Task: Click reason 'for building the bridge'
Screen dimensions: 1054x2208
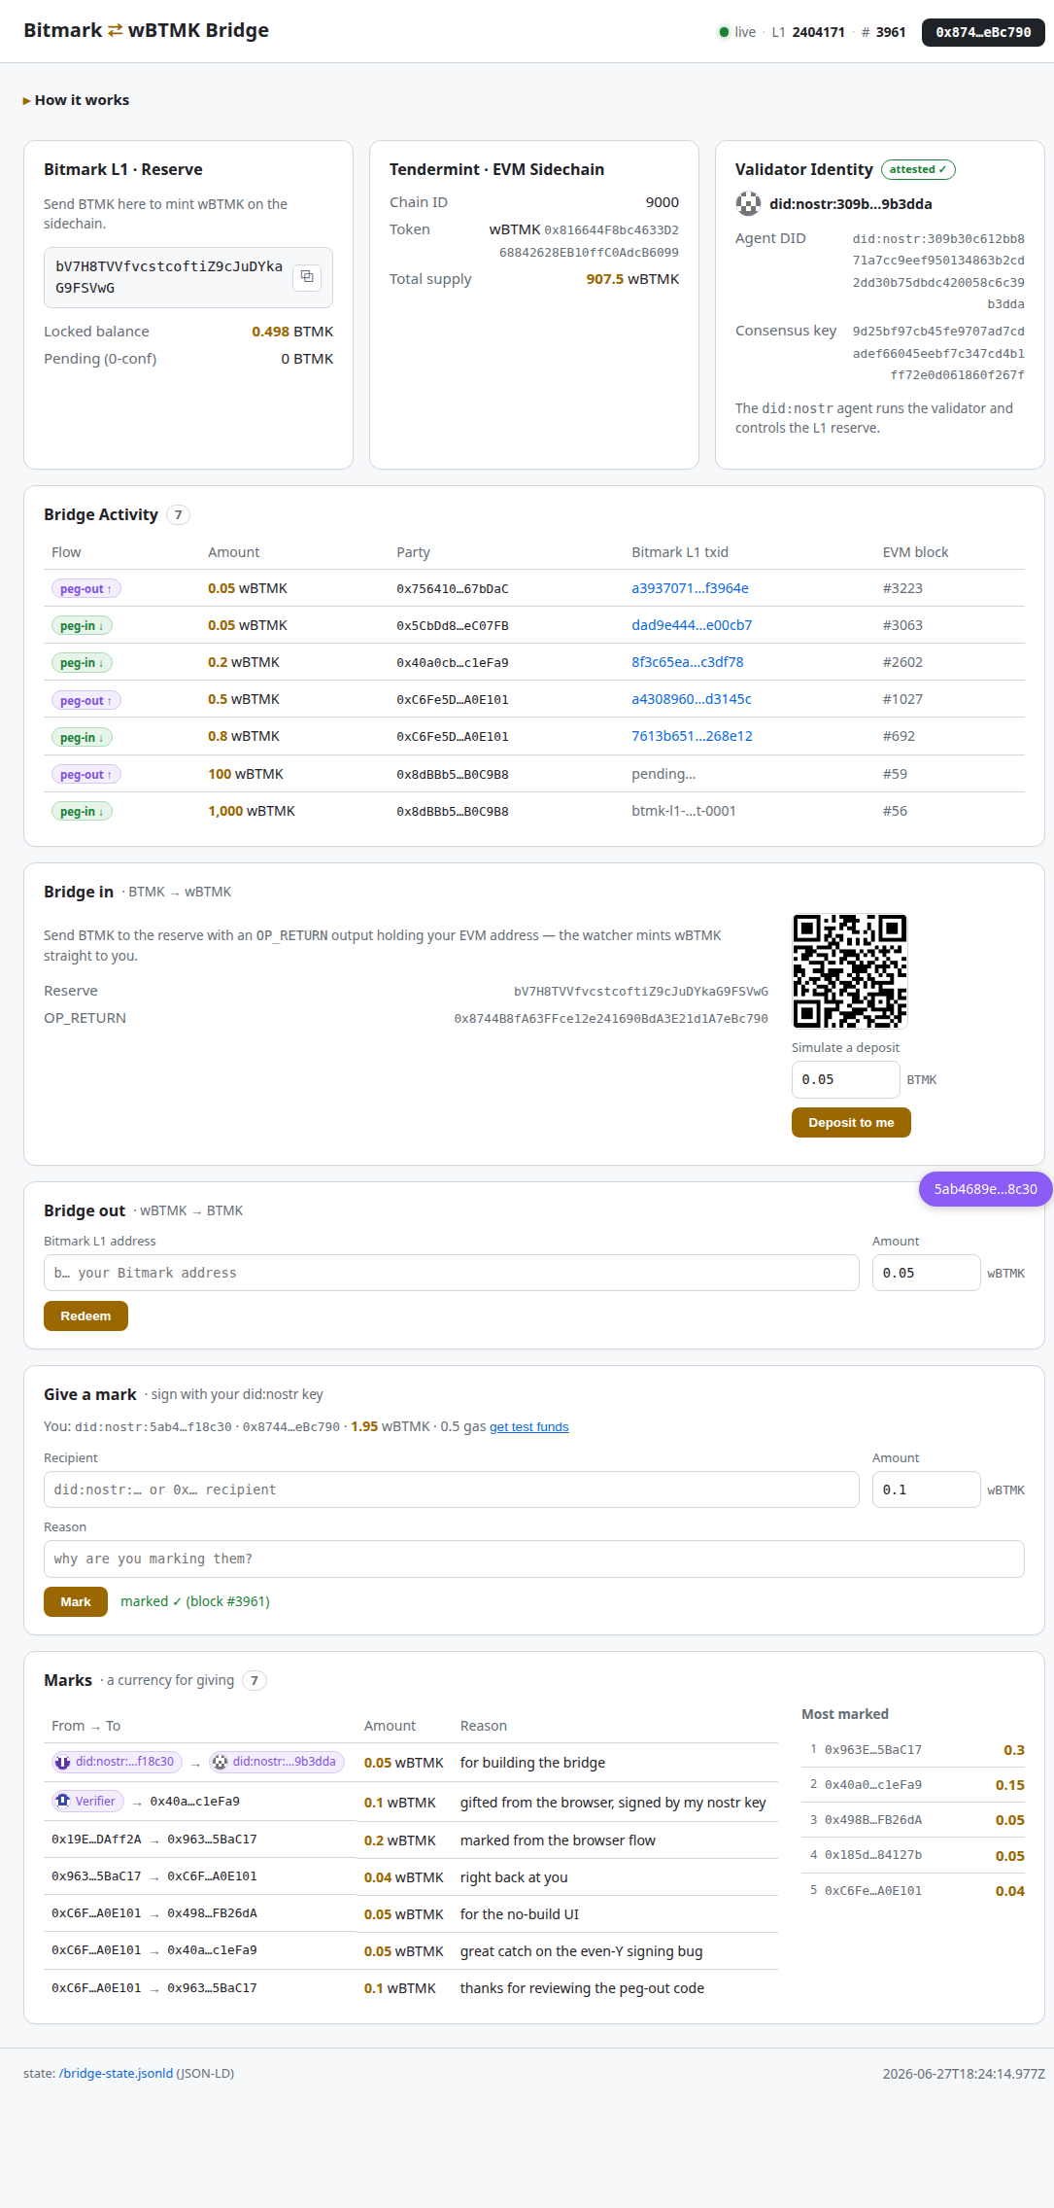Action: pos(532,1763)
